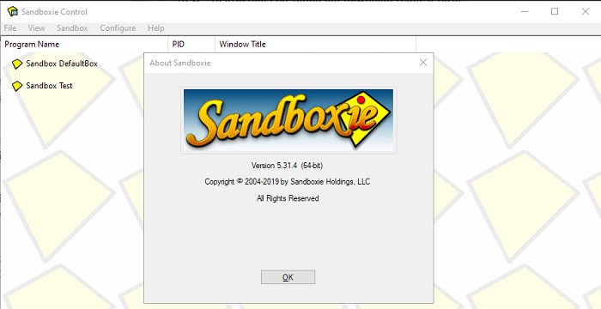Close the Sandboxie Control main window
Screen dimensions: 601x309
click(586, 11)
